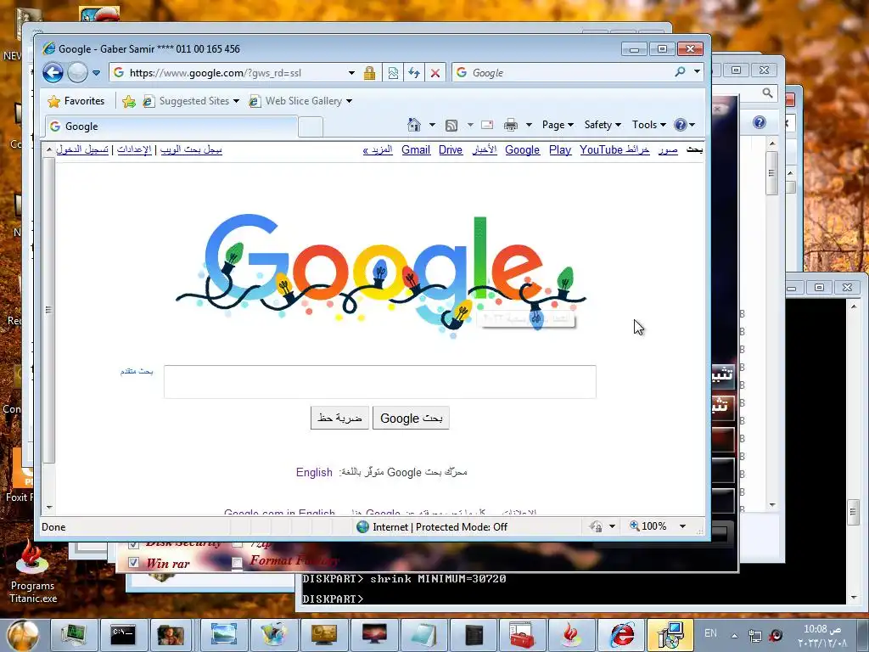Open the Gmail link
Screen dimensions: 869x652
pos(416,149)
